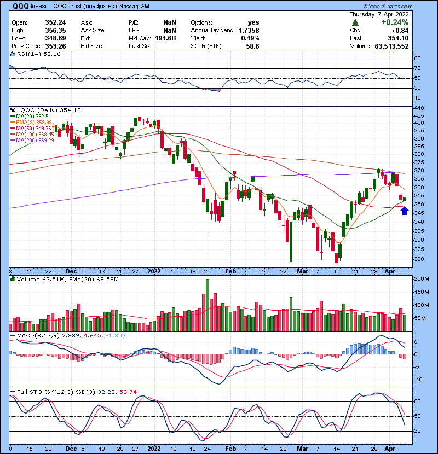Click the Mar label on price date axis

(302, 271)
